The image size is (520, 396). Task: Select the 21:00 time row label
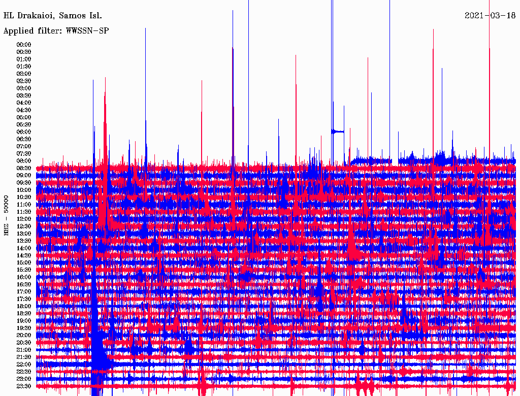click(24, 350)
